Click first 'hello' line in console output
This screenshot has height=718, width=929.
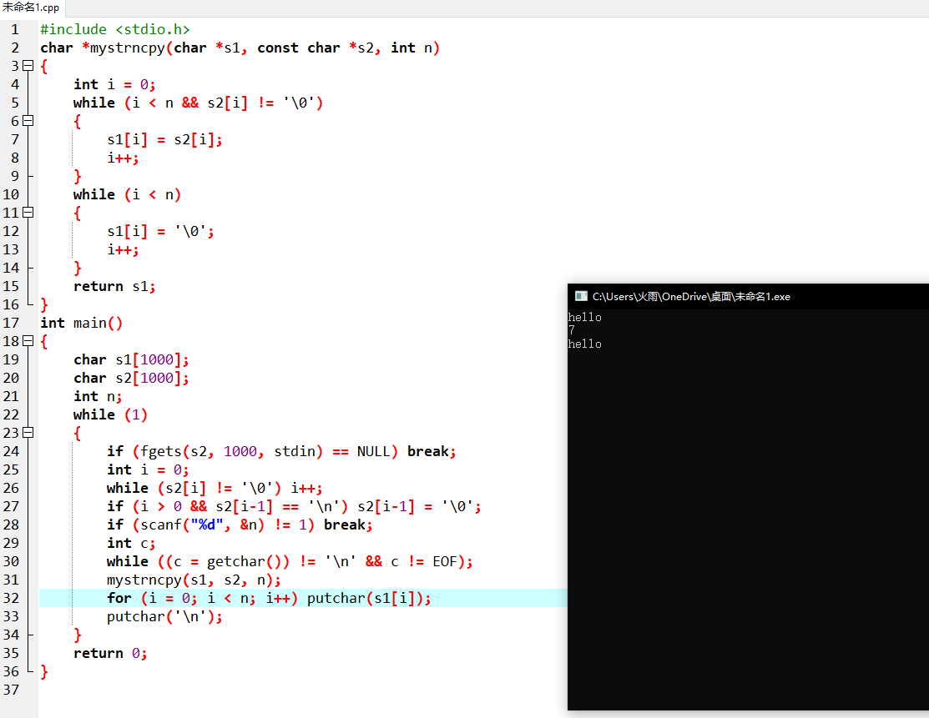tap(584, 317)
